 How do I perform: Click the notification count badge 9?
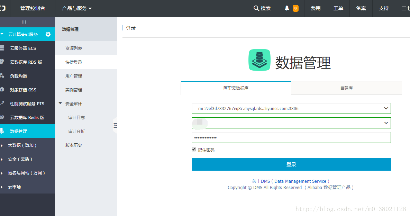point(295,8)
